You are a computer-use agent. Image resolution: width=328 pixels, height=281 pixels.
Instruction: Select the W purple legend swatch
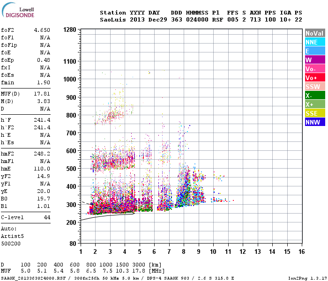[315, 60]
